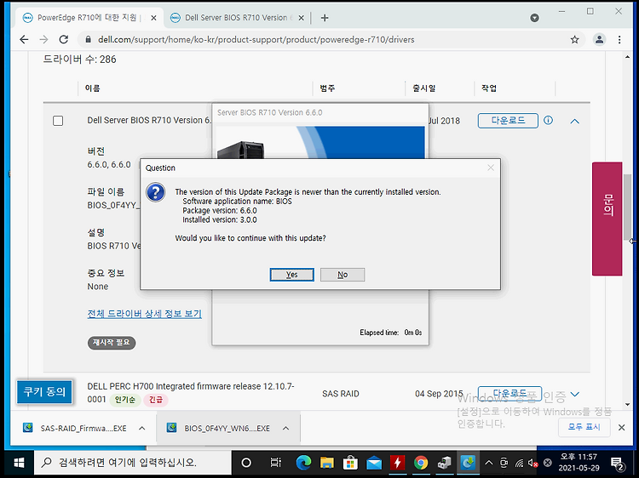Open the server-tower app on taskbar
This screenshot has height=478, width=639.
click(444, 463)
